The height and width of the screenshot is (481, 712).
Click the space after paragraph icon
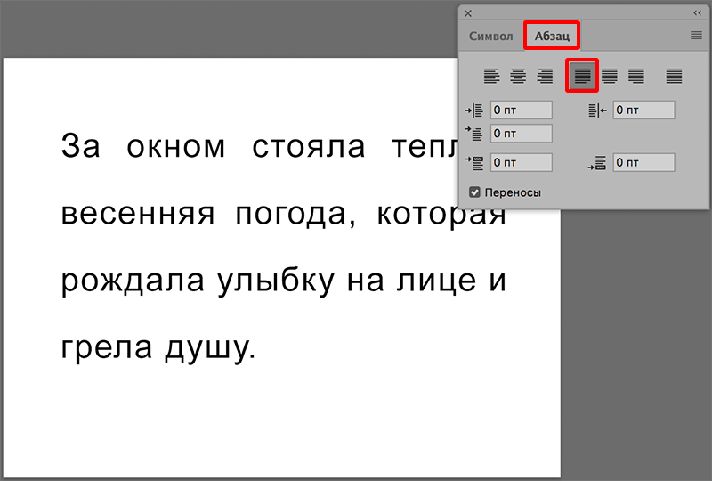tap(597, 163)
